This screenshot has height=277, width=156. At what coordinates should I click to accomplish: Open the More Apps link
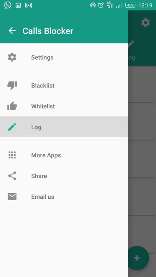pos(64,155)
